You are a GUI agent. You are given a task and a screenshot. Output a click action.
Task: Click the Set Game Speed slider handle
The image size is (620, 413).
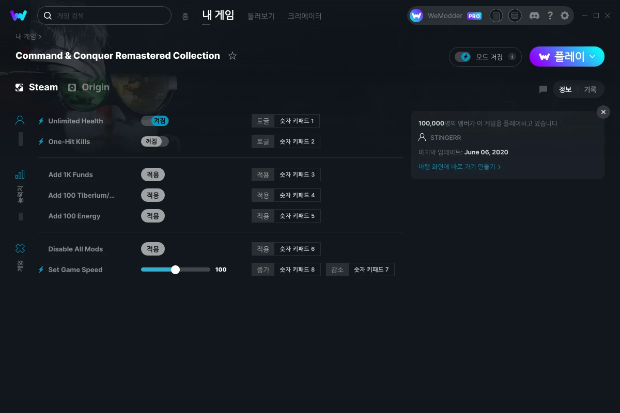pos(175,269)
